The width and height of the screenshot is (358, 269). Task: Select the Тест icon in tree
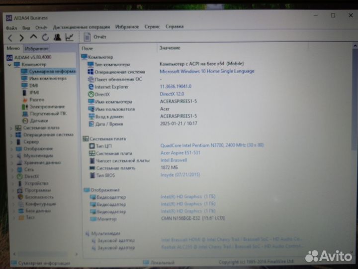click(x=21, y=218)
